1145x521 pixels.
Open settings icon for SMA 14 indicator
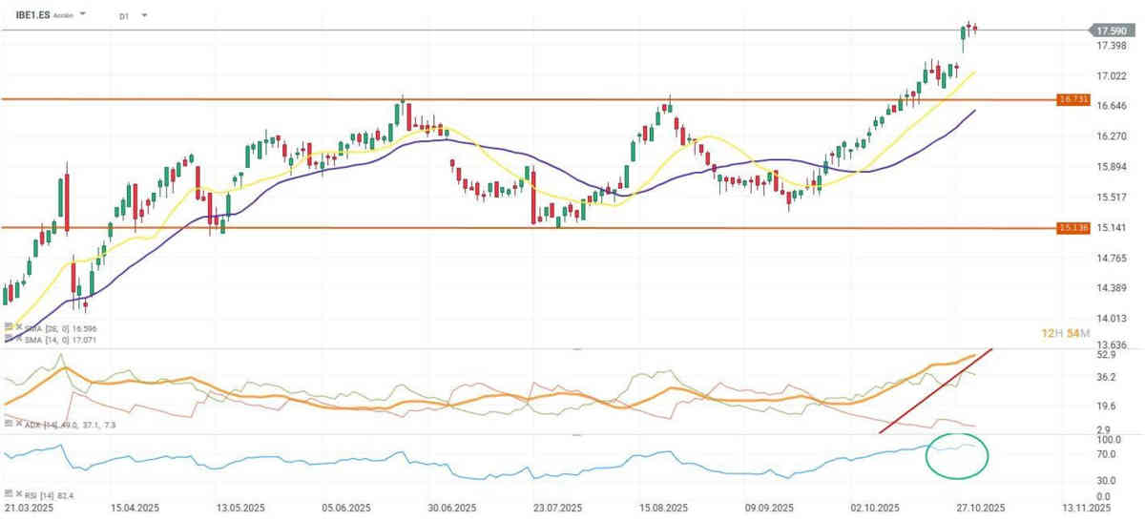click(8, 339)
